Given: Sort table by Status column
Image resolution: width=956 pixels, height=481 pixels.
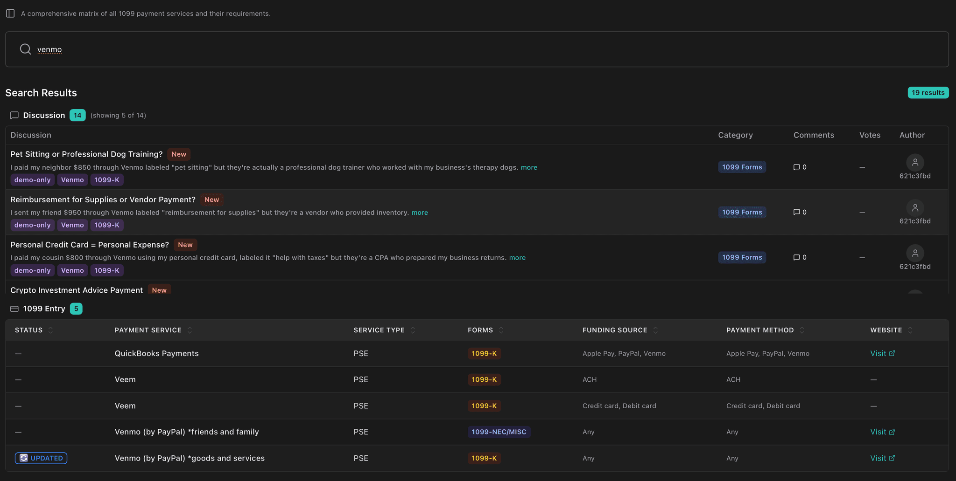Looking at the screenshot, I should click(x=50, y=330).
